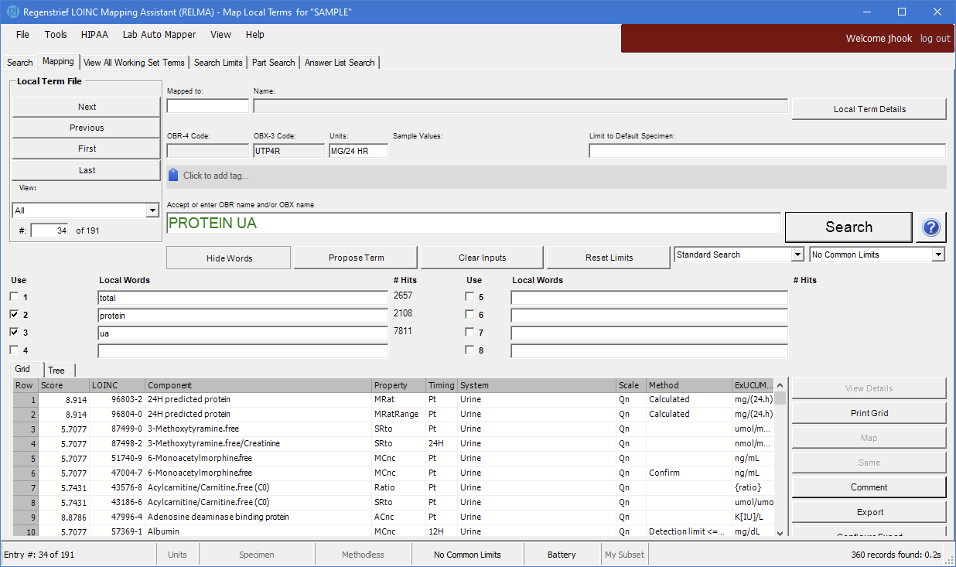Check the Use box for word 4
The height and width of the screenshot is (567, 956).
pyautogui.click(x=14, y=350)
